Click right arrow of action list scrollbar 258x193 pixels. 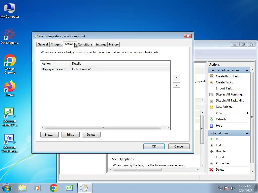coord(168,127)
